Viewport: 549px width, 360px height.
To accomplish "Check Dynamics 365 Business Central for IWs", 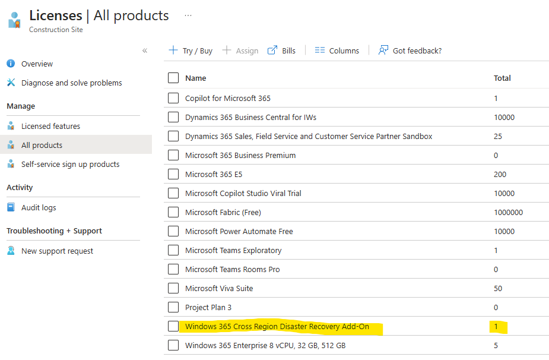I will [x=173, y=117].
